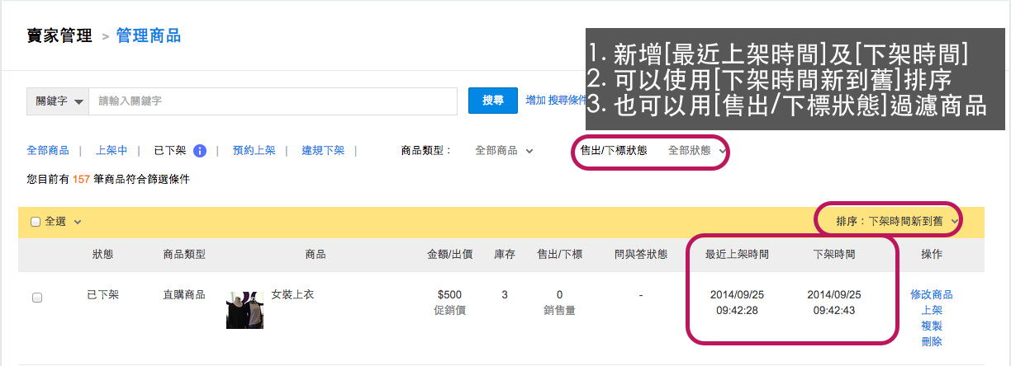Image resolution: width=1011 pixels, height=366 pixels.
Task: Open the 違規下架 filter tab
Action: coord(323,151)
